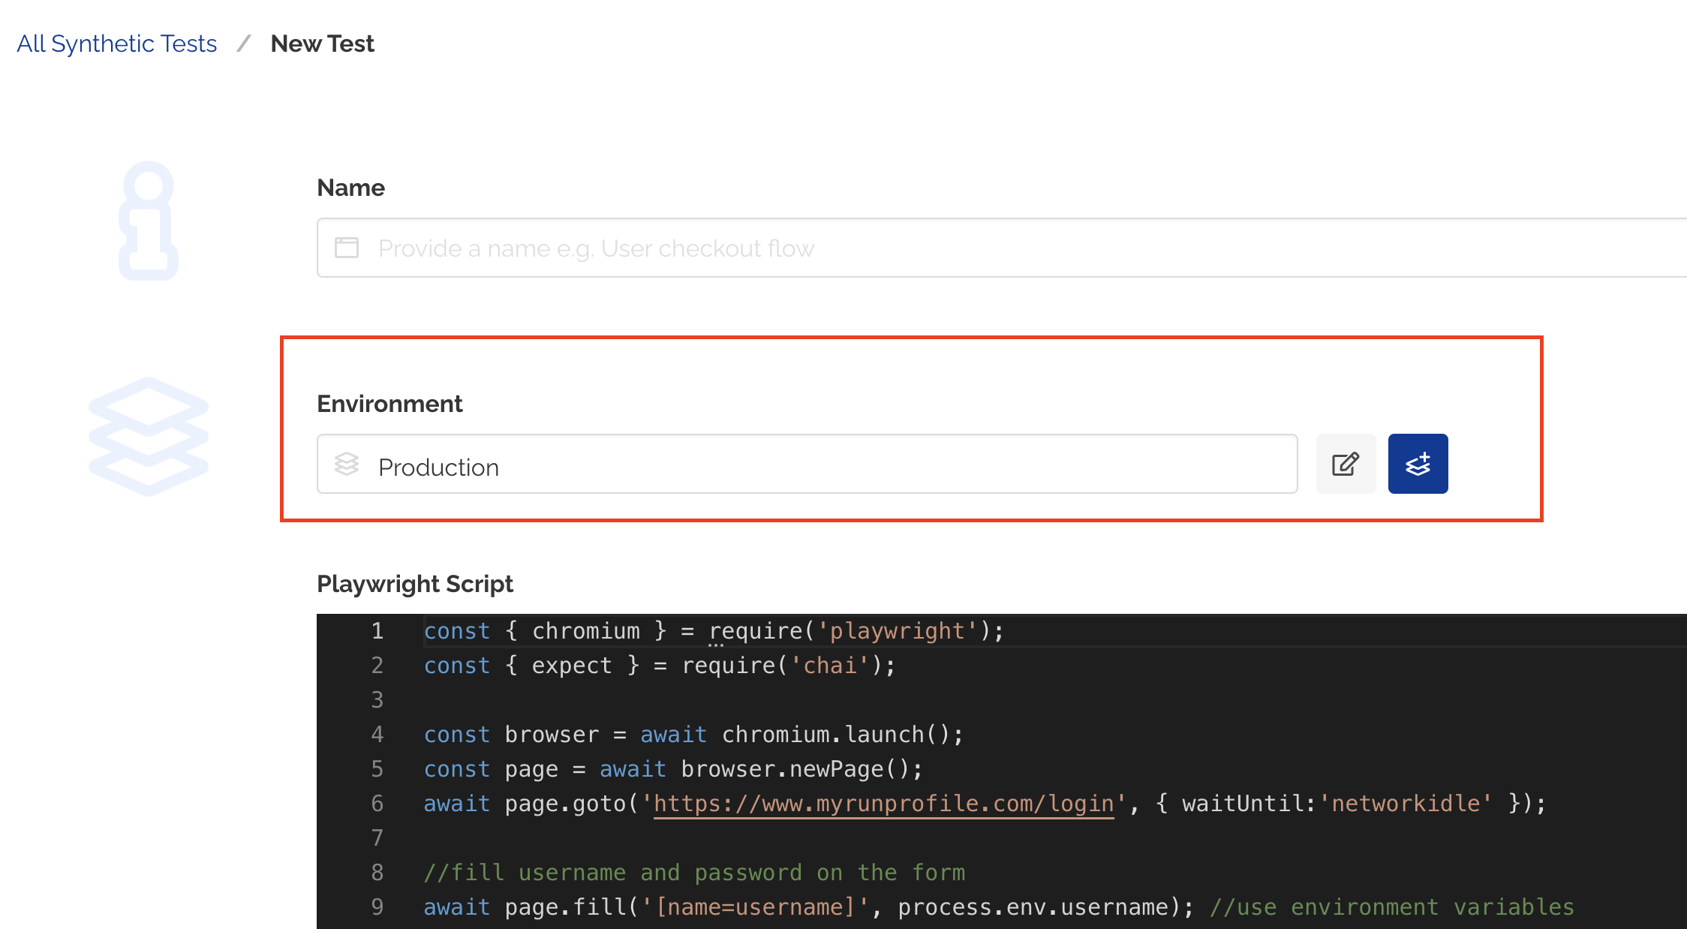
Task: Click the browser window icon in the Name field
Action: [346, 248]
